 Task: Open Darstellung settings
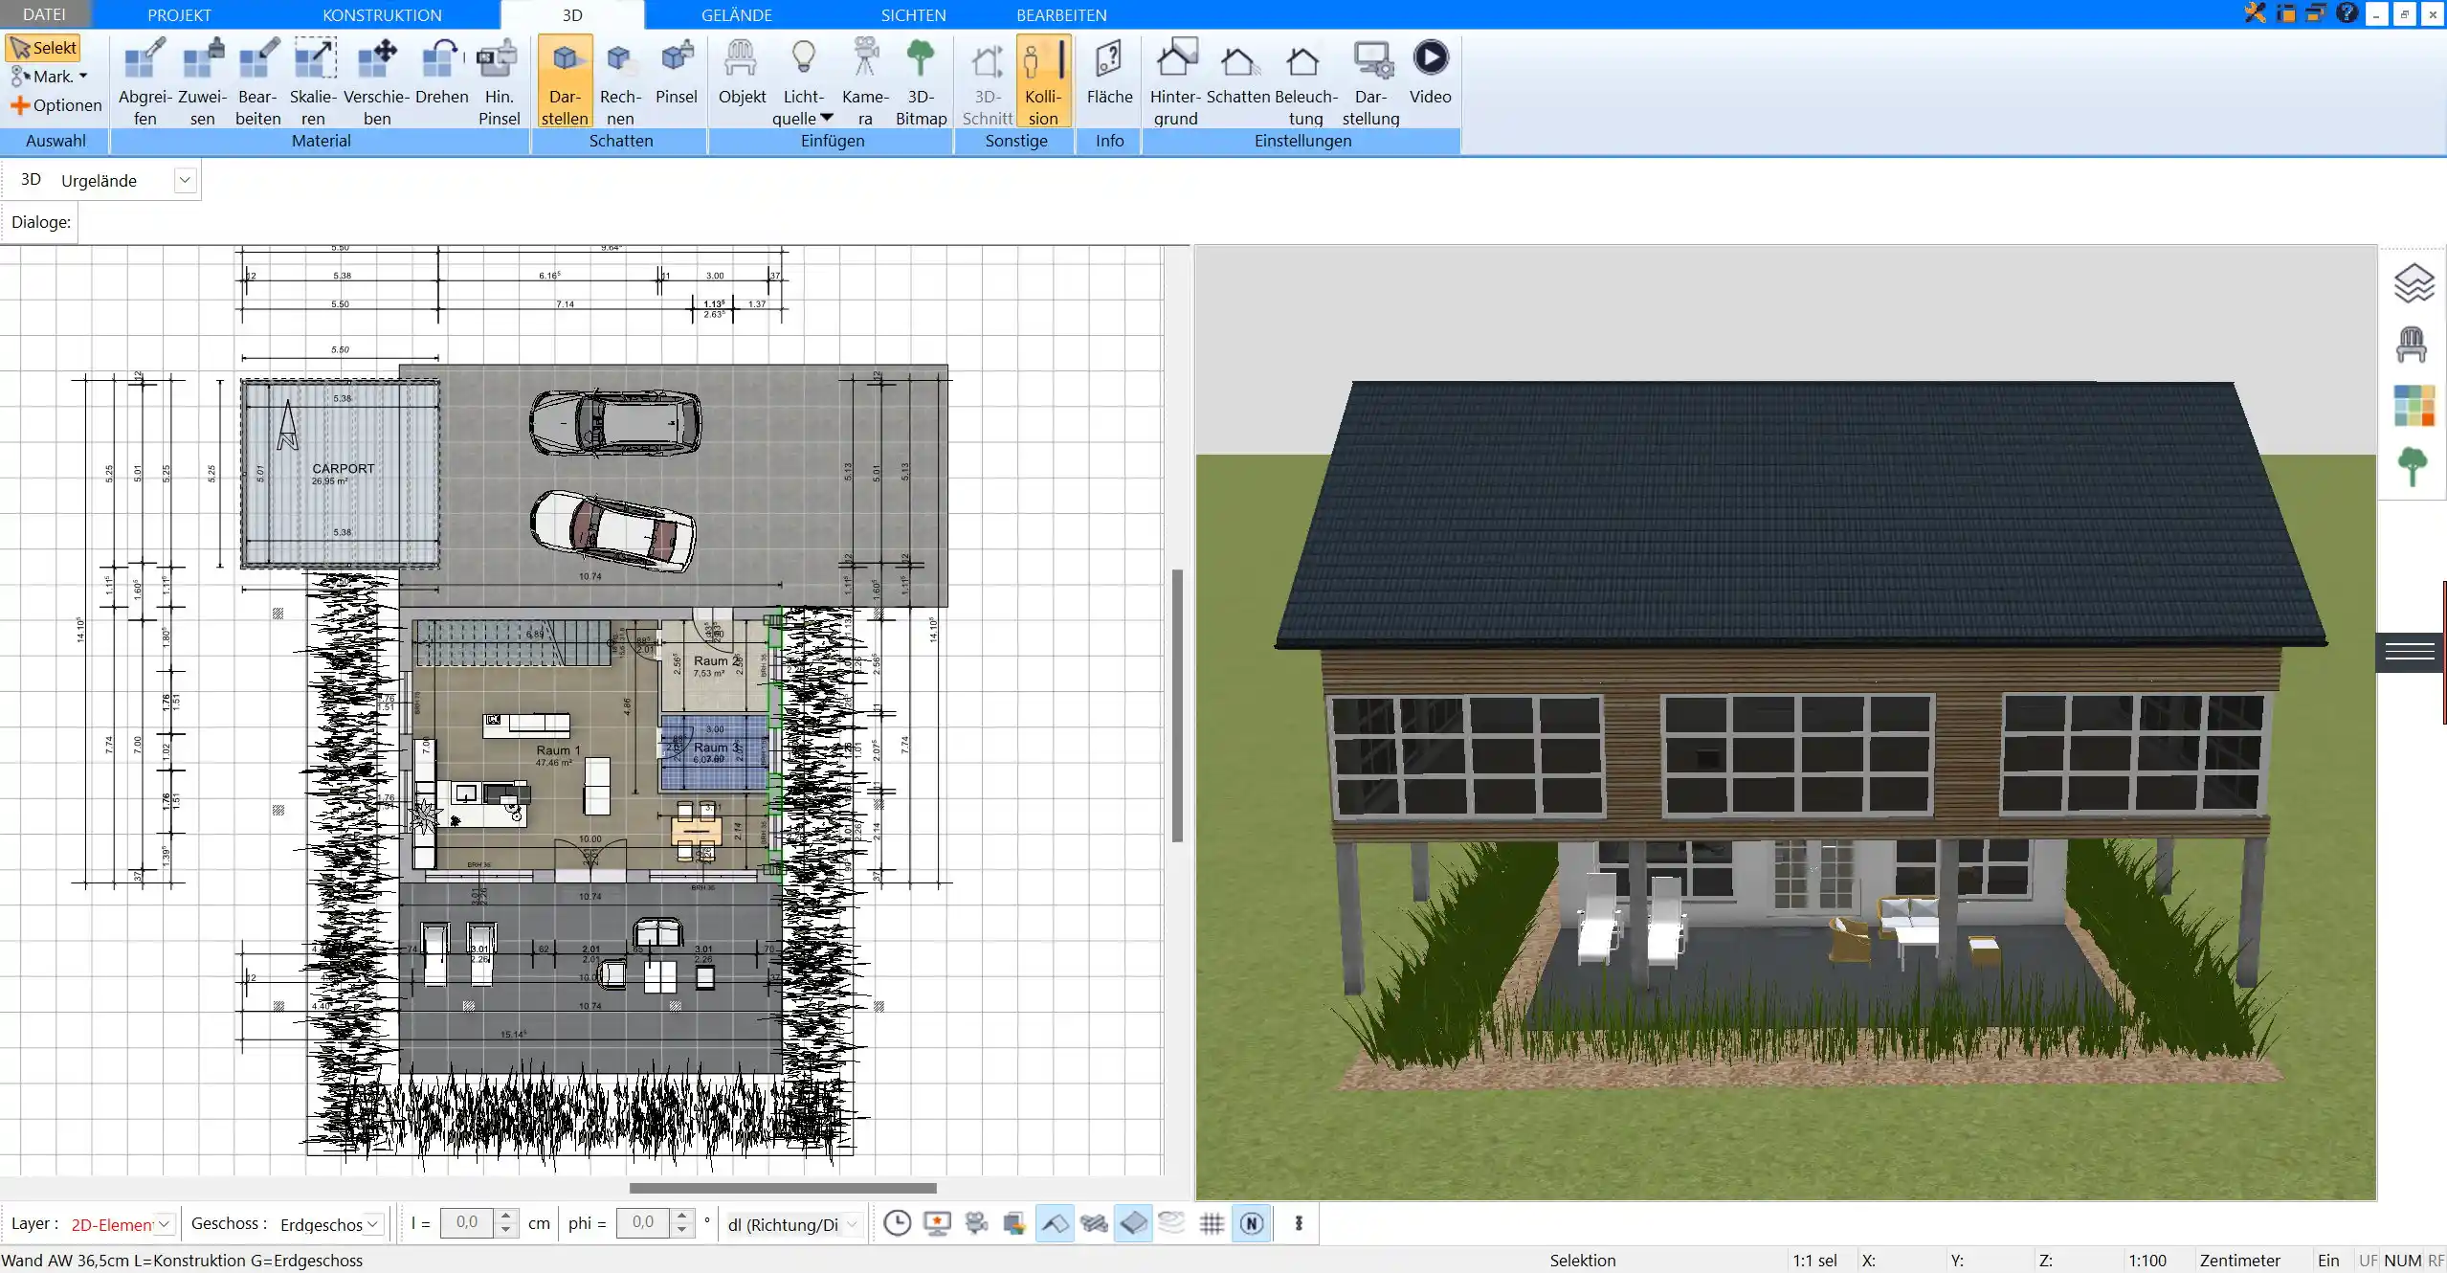coord(1370,81)
